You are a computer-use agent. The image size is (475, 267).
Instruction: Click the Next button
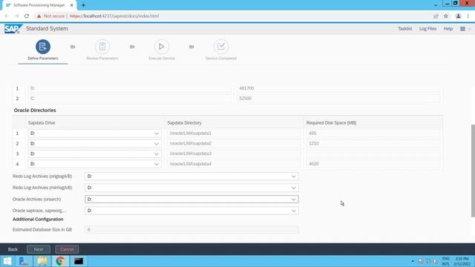[39, 249]
